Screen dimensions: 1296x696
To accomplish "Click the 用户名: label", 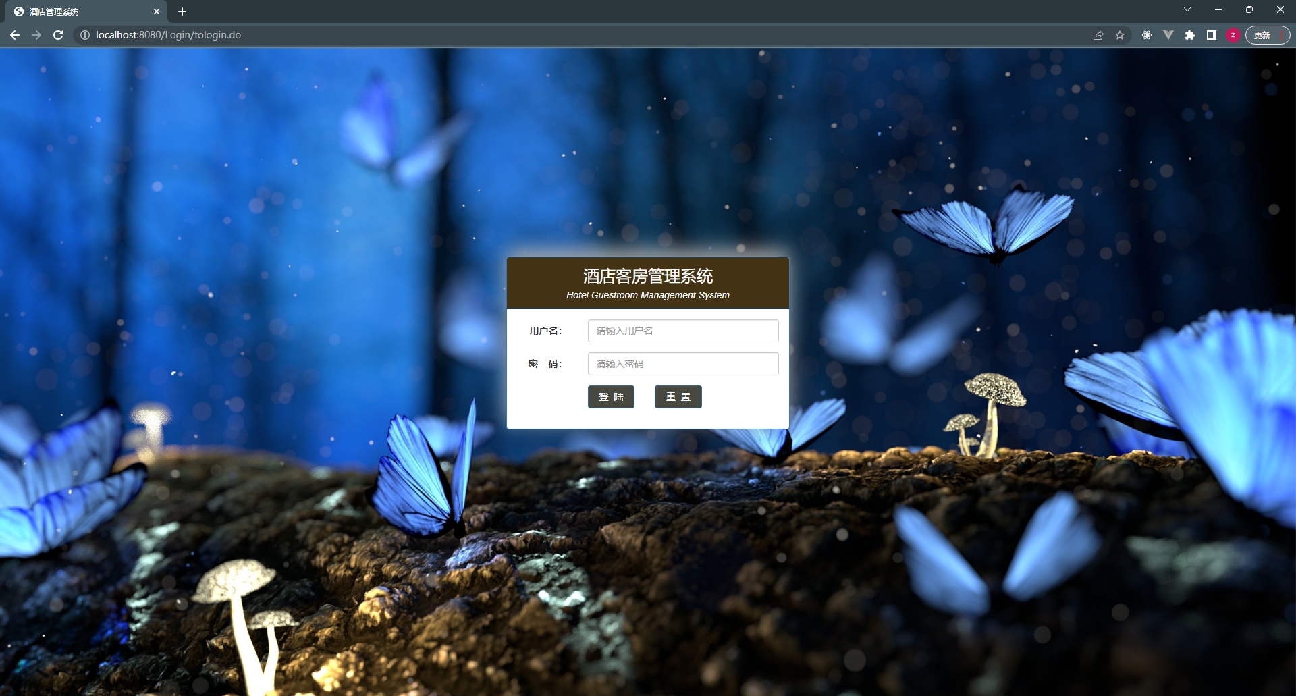I will coord(545,331).
